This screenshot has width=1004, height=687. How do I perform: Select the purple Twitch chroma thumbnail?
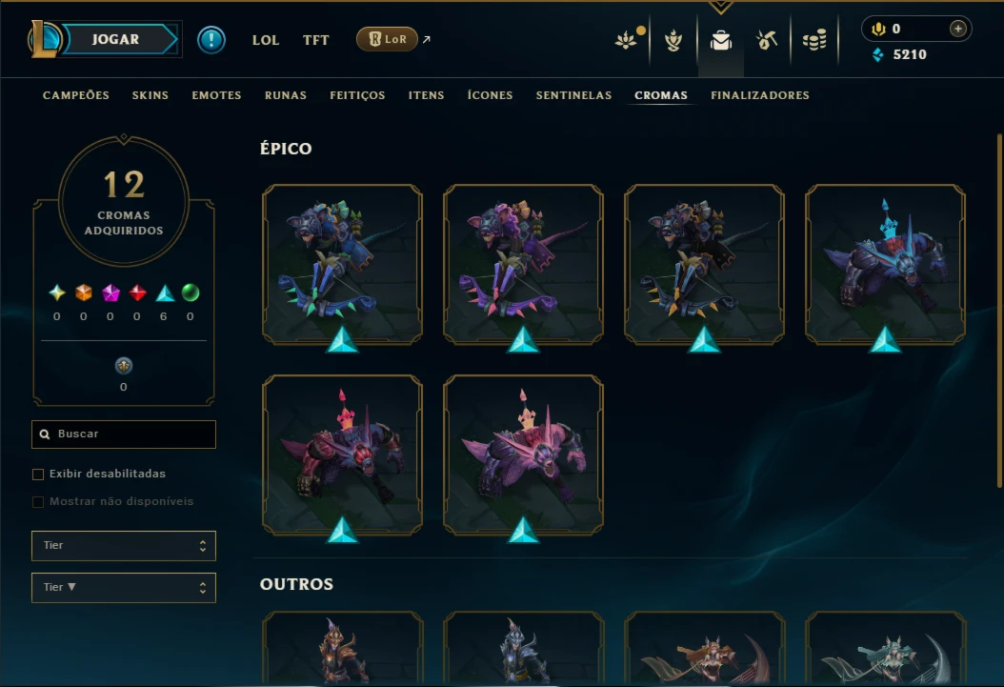click(x=523, y=264)
